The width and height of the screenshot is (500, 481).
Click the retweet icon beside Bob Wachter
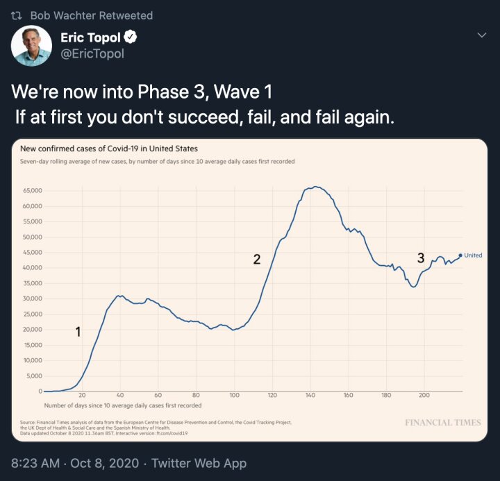click(x=16, y=16)
